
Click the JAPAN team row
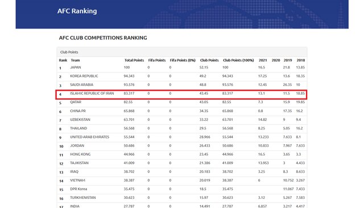182,67
